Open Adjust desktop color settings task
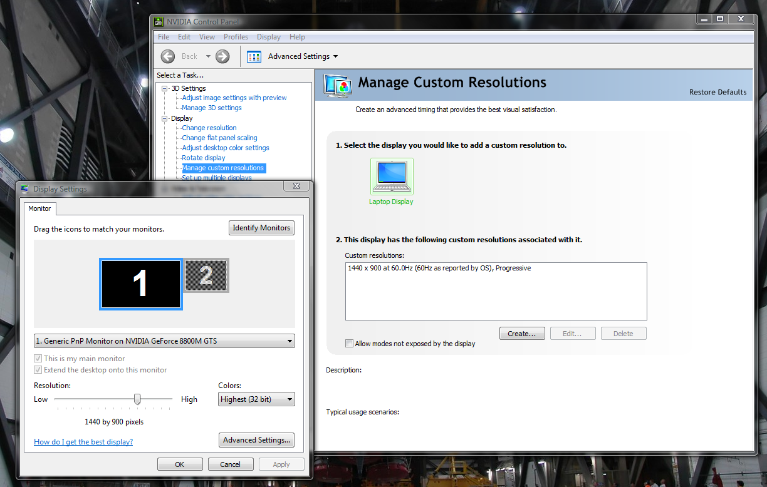 [x=226, y=148]
